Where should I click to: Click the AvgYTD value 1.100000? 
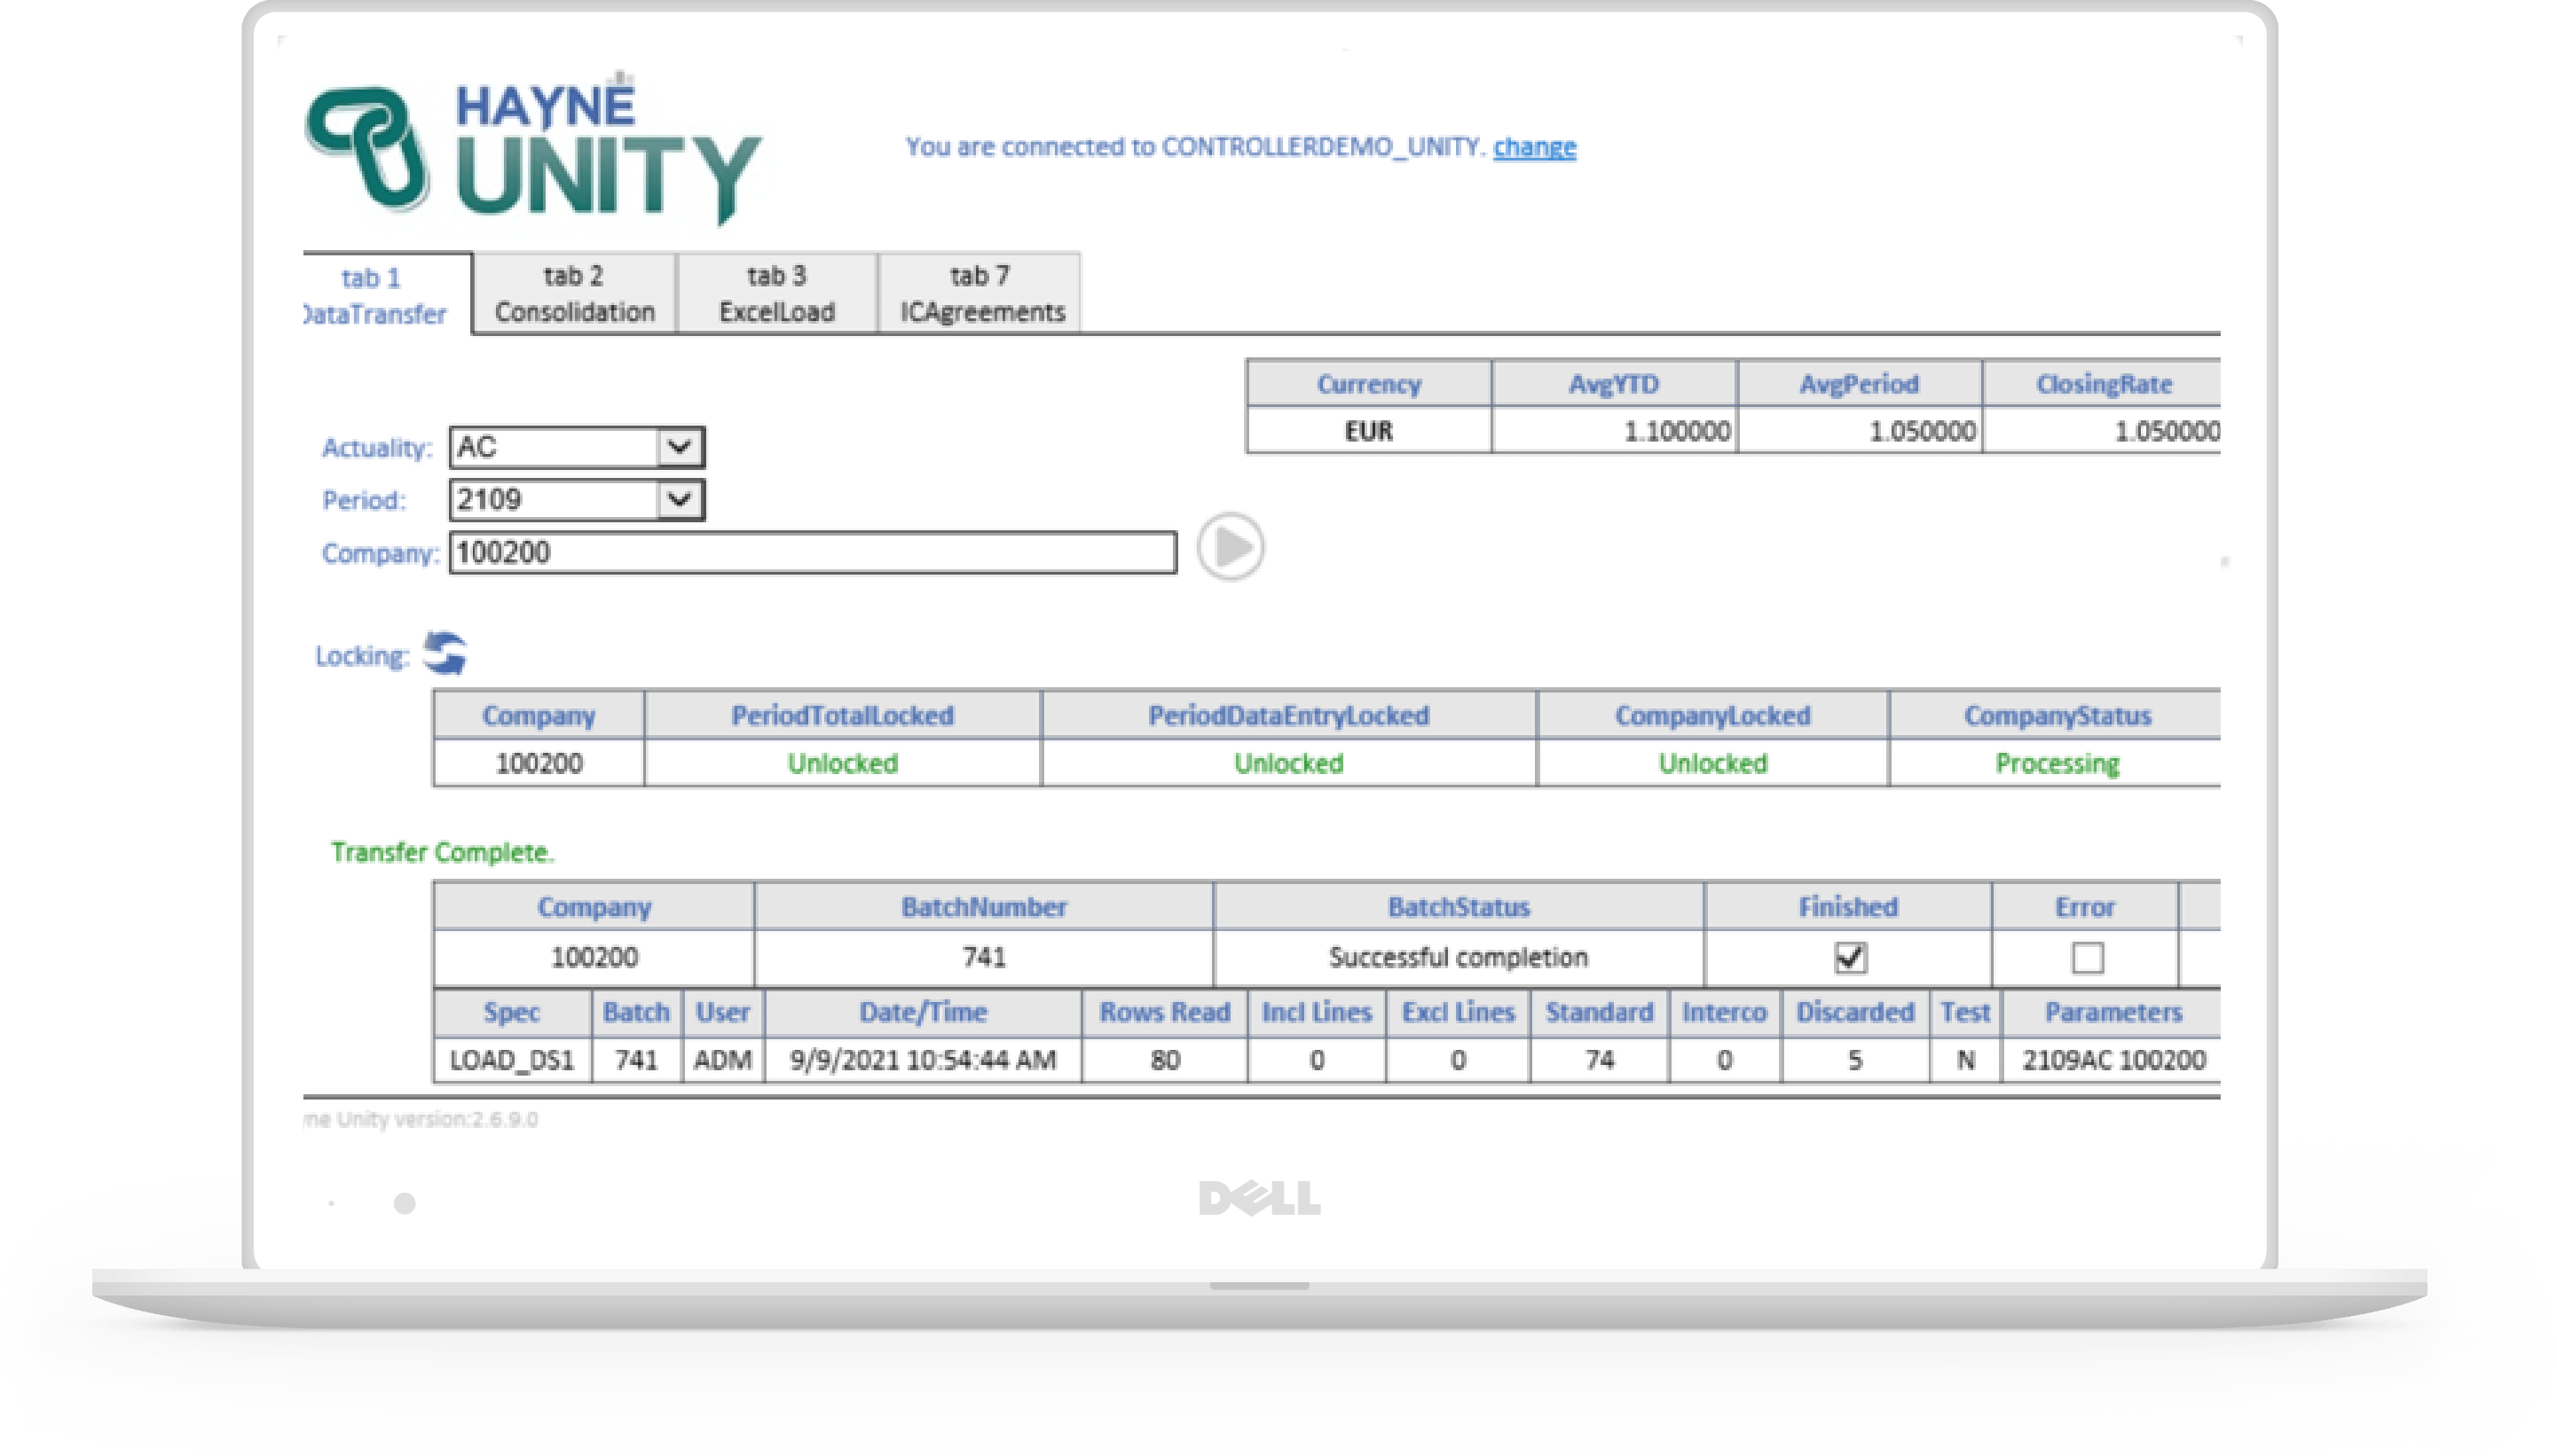(1614, 431)
